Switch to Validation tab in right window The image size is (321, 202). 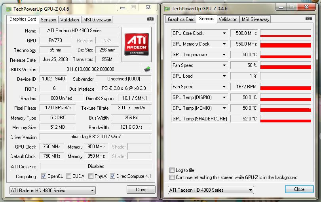tap(228, 19)
